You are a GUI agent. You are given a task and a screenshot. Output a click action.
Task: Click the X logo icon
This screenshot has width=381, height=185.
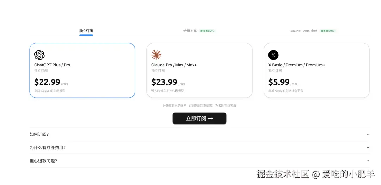pos(273,55)
